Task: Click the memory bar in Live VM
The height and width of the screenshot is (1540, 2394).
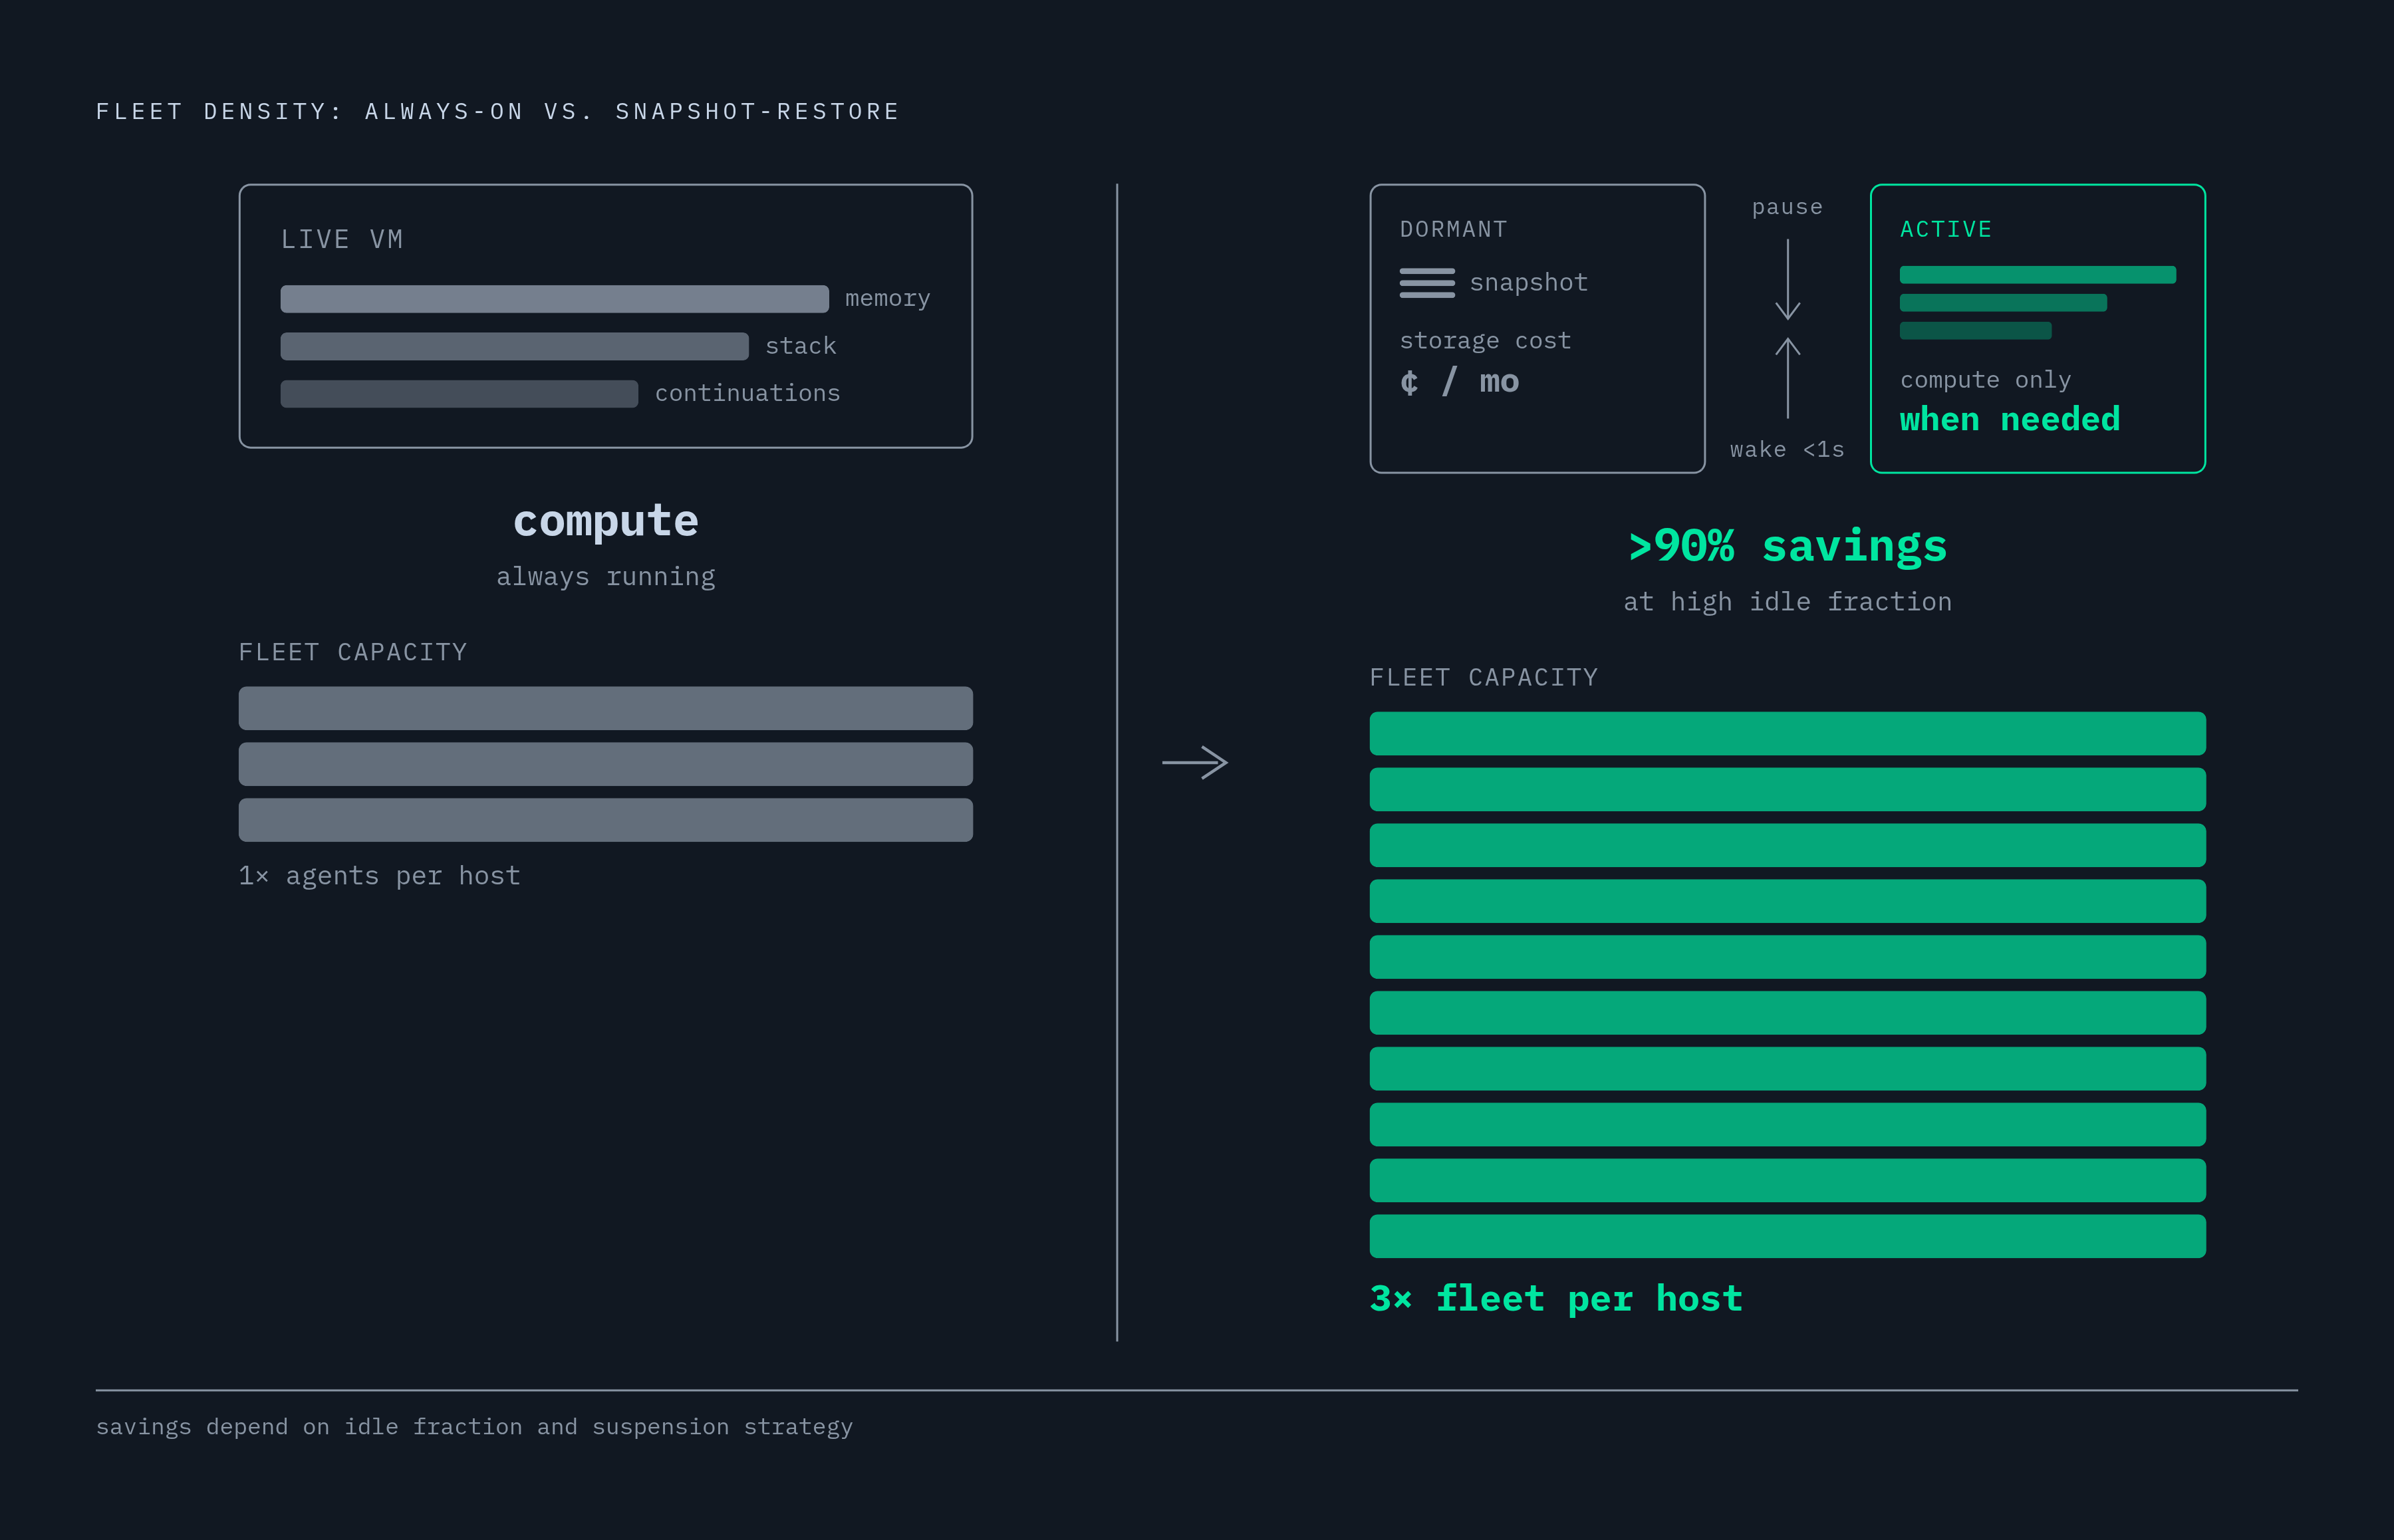Action: click(x=554, y=299)
